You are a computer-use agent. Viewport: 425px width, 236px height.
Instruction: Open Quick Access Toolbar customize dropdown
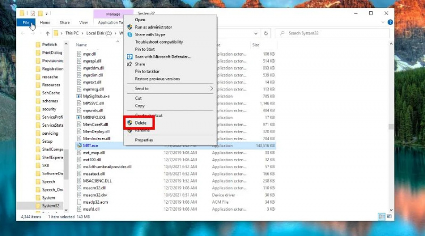click(x=47, y=13)
